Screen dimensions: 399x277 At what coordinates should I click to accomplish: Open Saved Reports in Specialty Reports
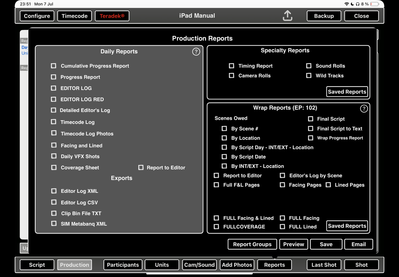pyautogui.click(x=347, y=92)
